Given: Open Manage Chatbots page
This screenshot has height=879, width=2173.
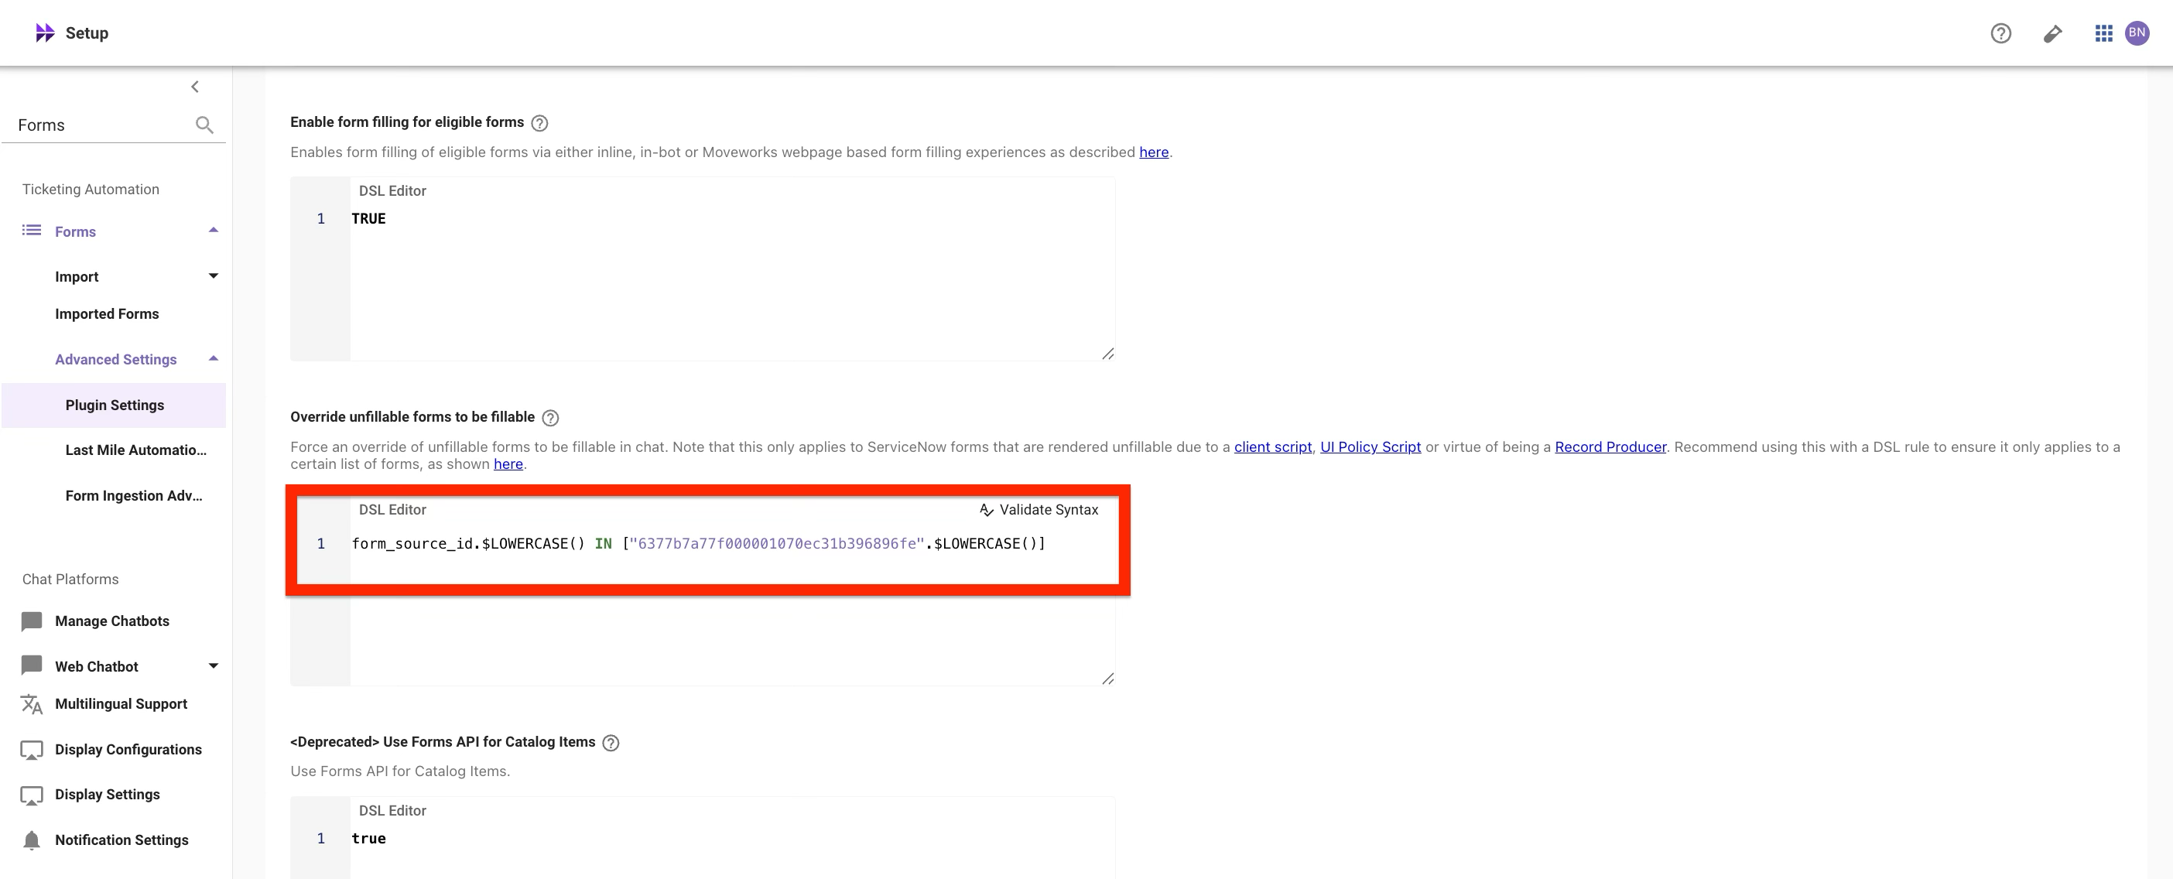Looking at the screenshot, I should (112, 621).
